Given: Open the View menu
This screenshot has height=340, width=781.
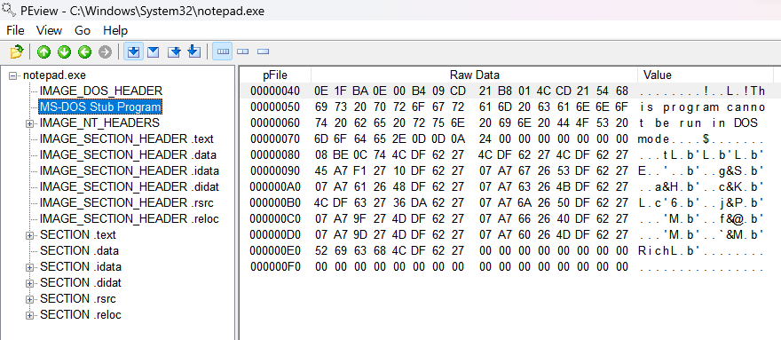Looking at the screenshot, I should click(x=49, y=30).
